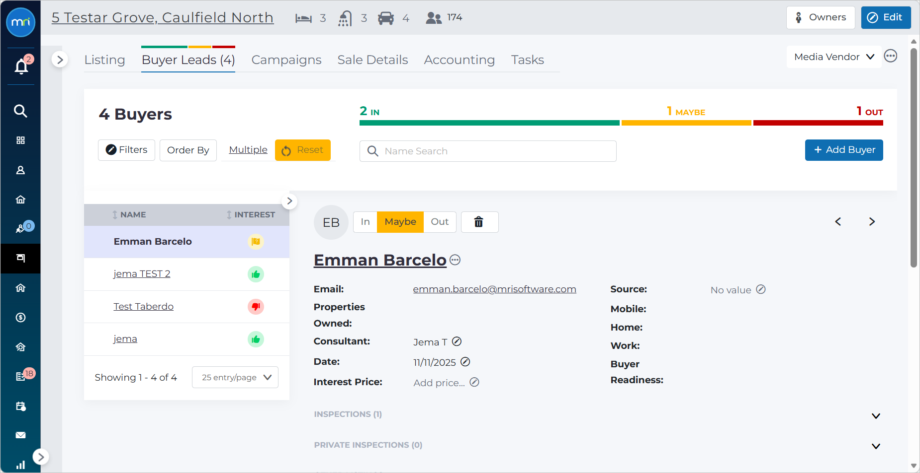The image size is (920, 473).
Task: Open sidebar task list icon with 18 badge
Action: pyautogui.click(x=20, y=376)
